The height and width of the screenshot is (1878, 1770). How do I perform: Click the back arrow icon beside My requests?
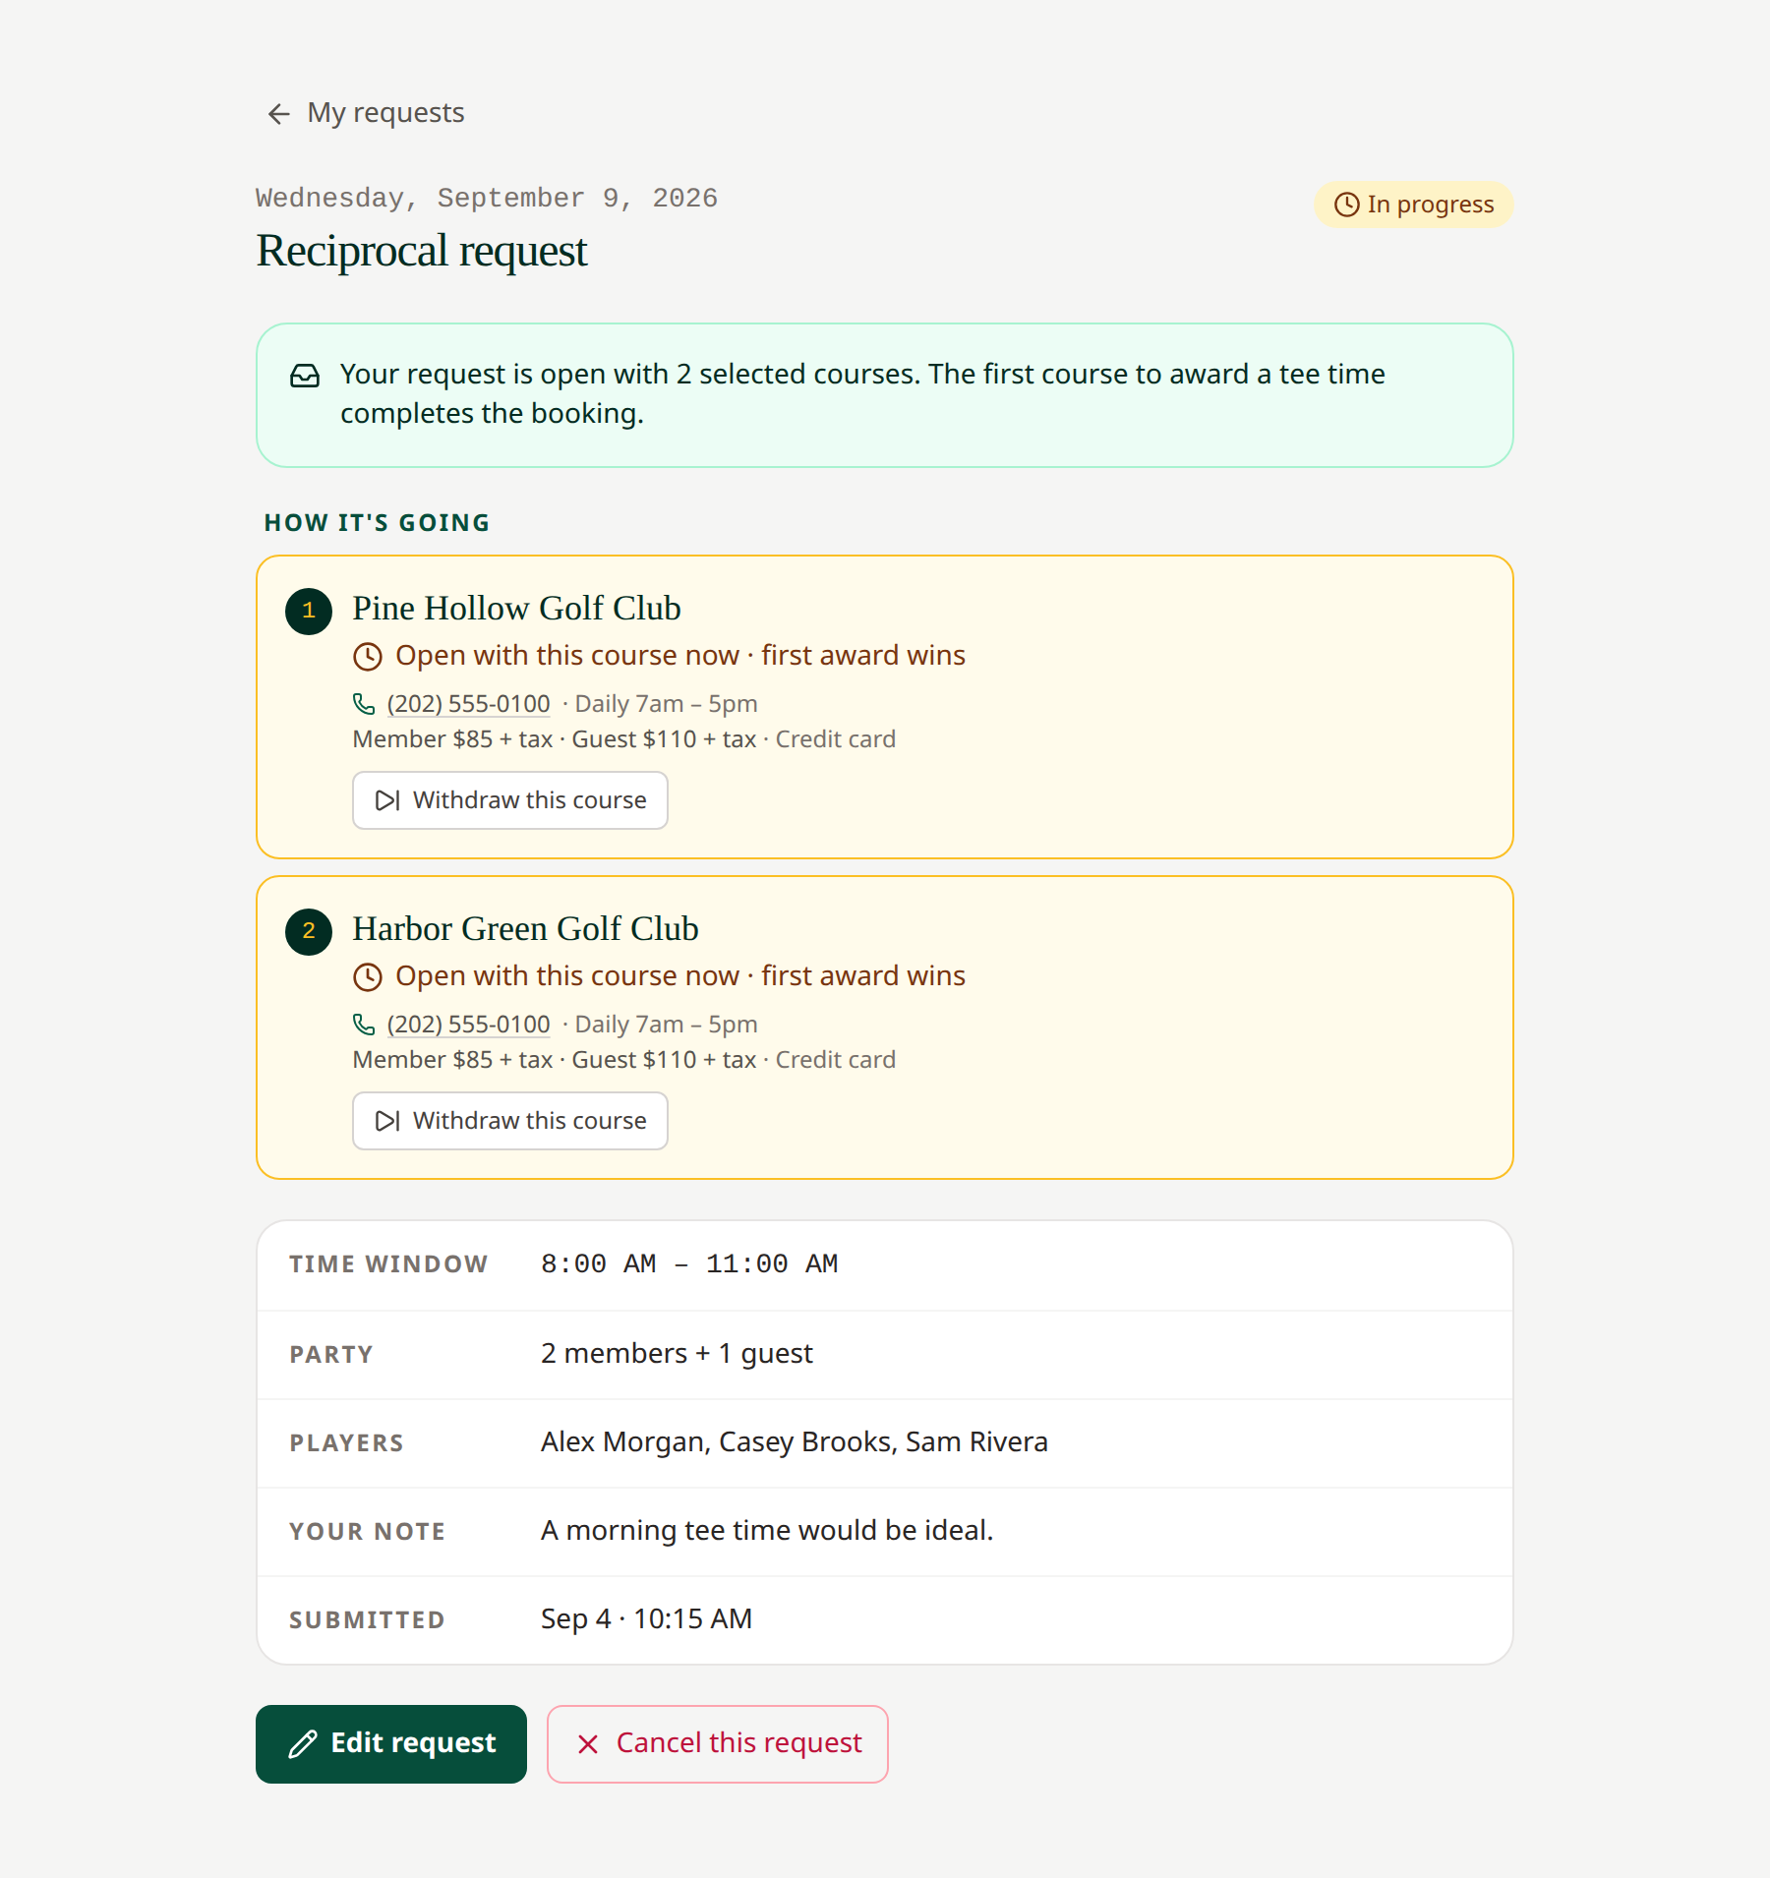(x=279, y=114)
